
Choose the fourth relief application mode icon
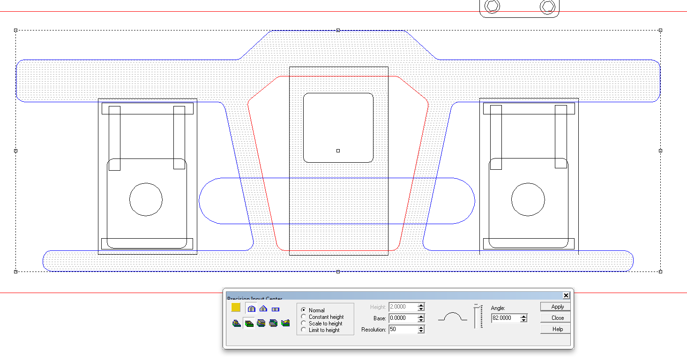[274, 323]
